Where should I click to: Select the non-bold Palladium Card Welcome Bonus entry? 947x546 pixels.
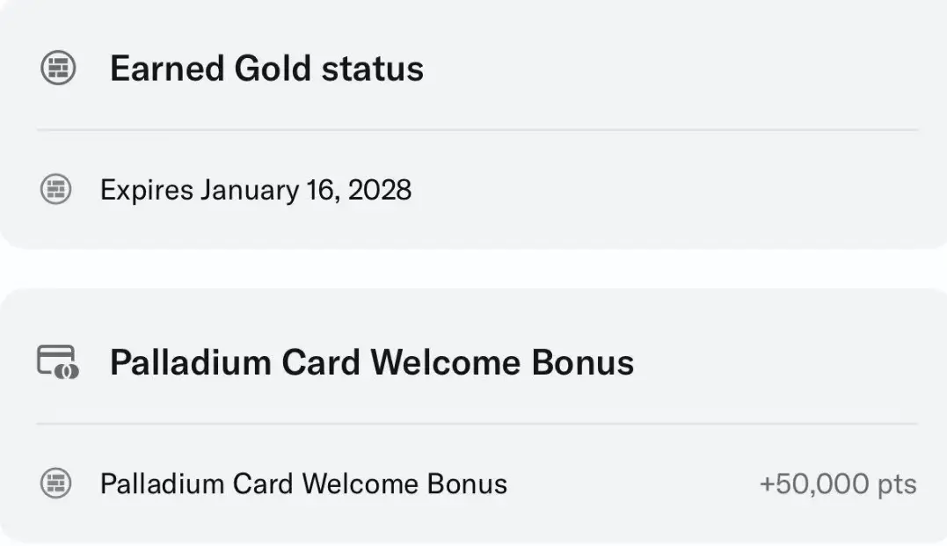click(303, 484)
